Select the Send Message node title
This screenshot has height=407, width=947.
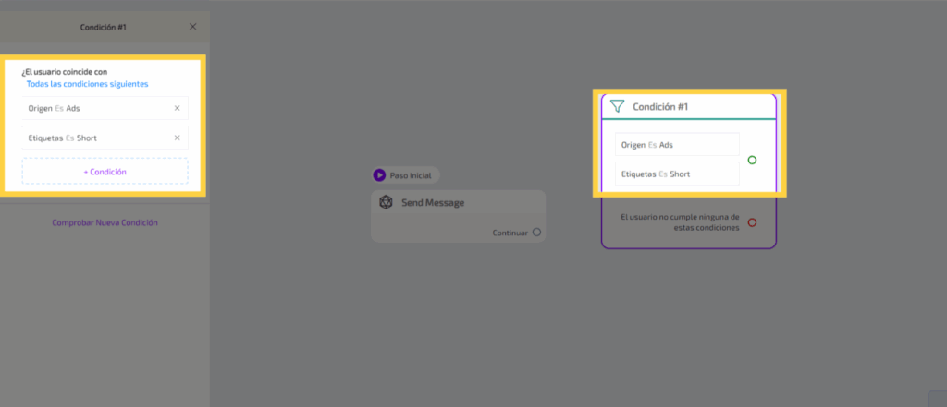click(x=433, y=202)
